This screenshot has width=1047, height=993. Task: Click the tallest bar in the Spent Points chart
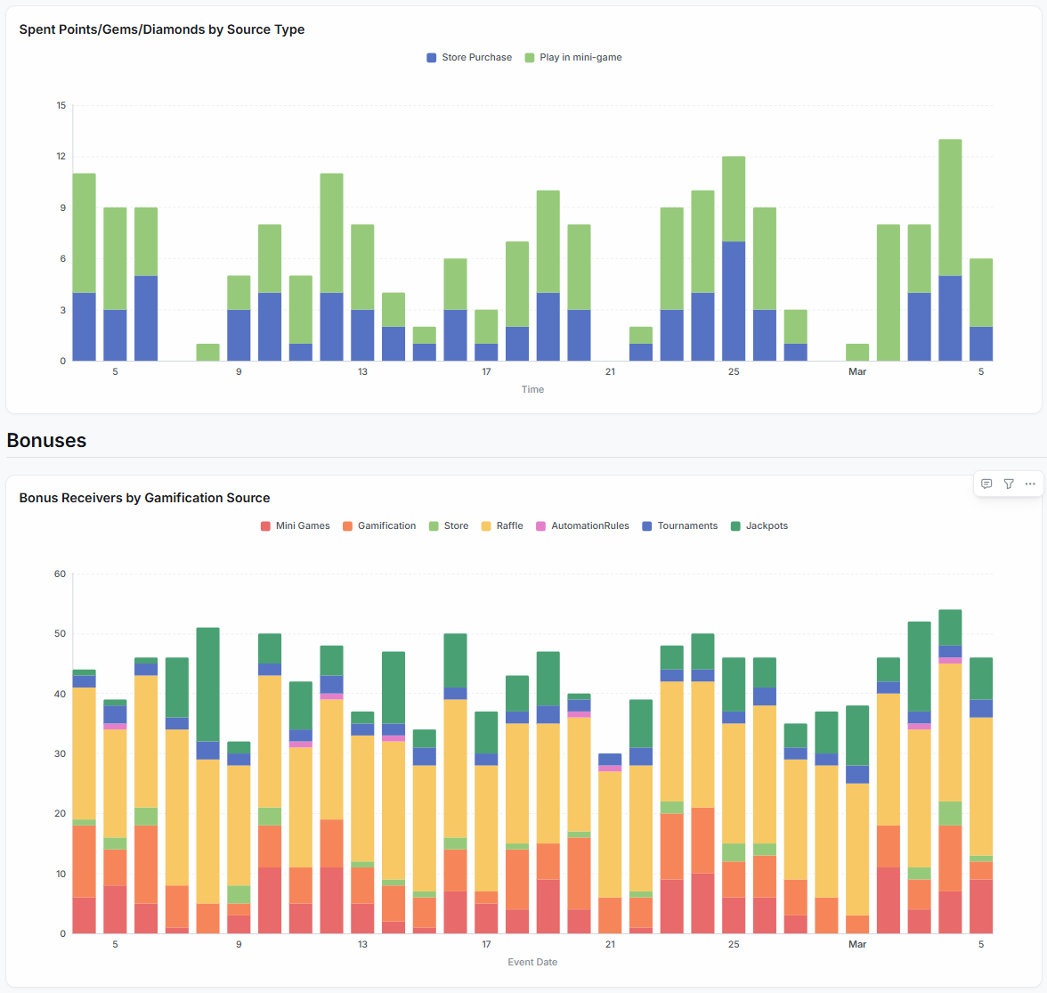click(x=950, y=249)
